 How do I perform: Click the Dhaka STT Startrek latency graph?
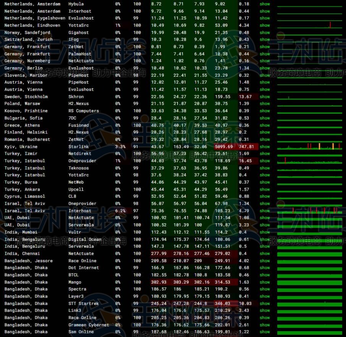pyautogui.click(x=309, y=303)
